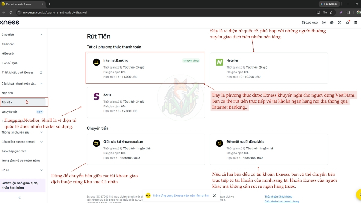
Task: Open the Thỏa thuận Khách hàng link
Action: pyautogui.click(x=278, y=197)
